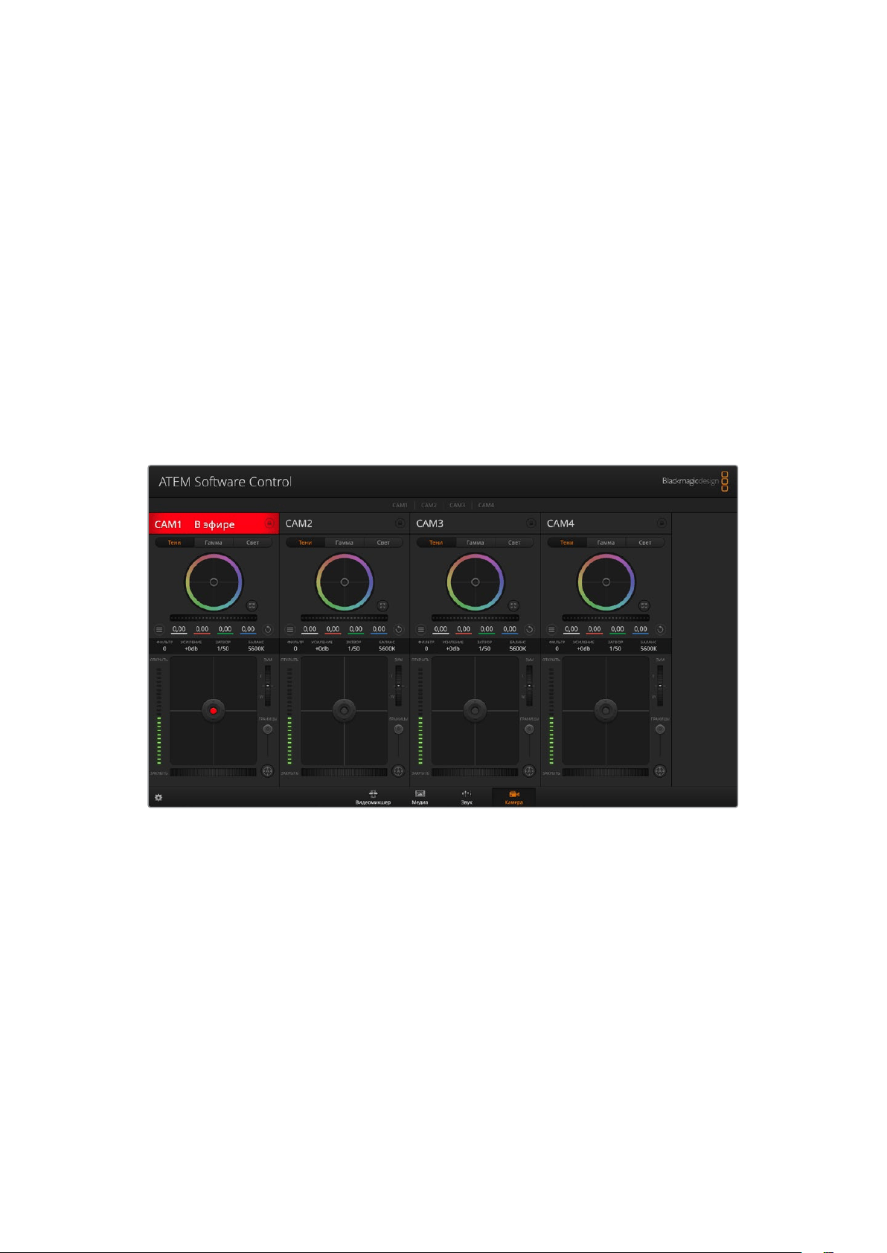Open settings with the gear icon

(x=158, y=797)
